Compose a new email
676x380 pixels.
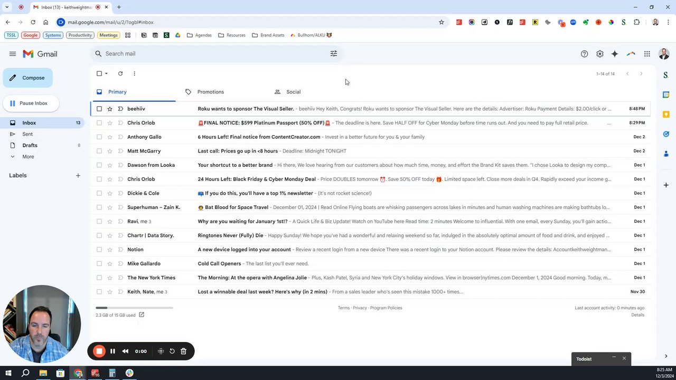[x=28, y=78]
